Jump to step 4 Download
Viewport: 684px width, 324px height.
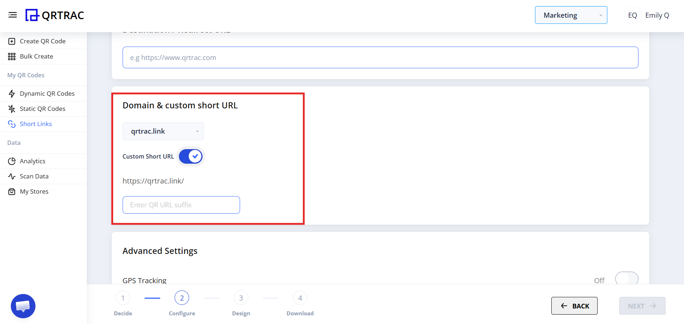point(300,303)
